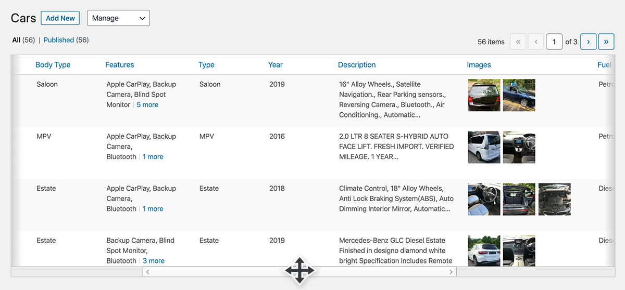Viewport: 625px width, 290px height.
Task: Click the horizontal scrollbar left arrow
Action: pyautogui.click(x=147, y=272)
